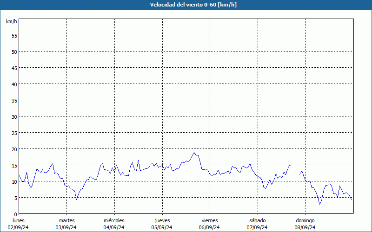Click the 'jueves' day label
This screenshot has height=232, width=372.
coord(162,221)
